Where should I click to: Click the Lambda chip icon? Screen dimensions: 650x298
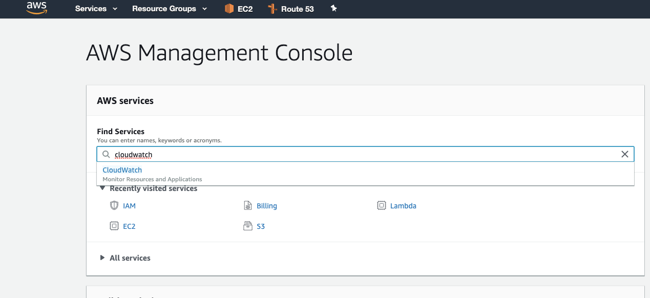382,205
